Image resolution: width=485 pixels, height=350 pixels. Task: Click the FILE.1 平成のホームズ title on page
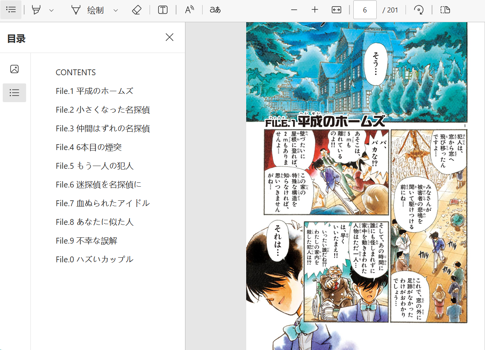[325, 121]
